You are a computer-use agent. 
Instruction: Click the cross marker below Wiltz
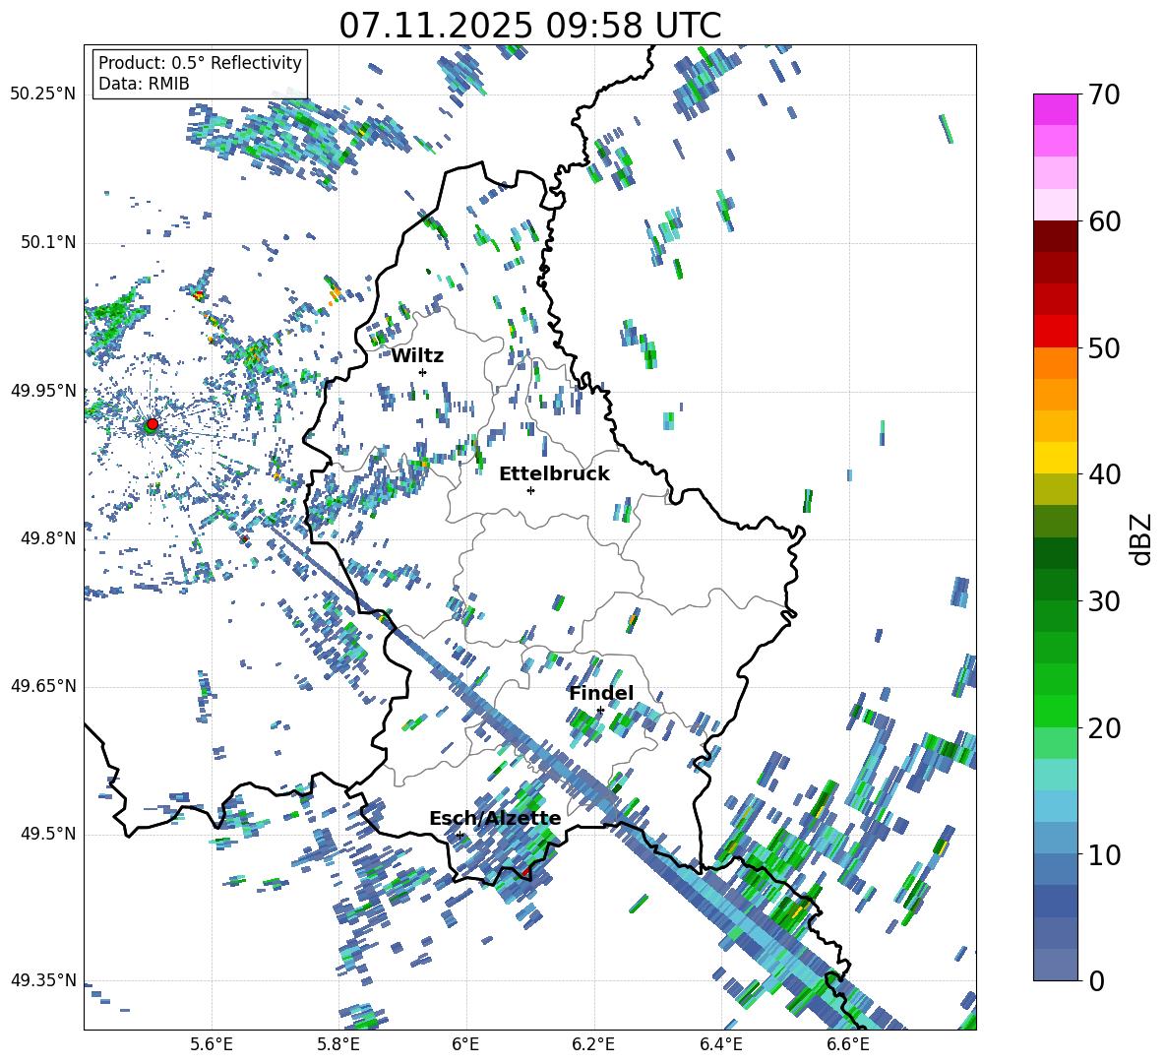click(x=423, y=372)
